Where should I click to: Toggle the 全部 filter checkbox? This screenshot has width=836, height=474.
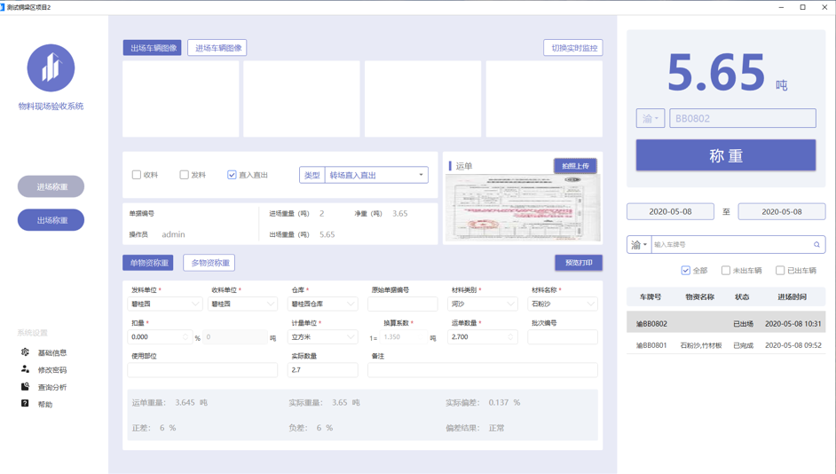(x=686, y=271)
